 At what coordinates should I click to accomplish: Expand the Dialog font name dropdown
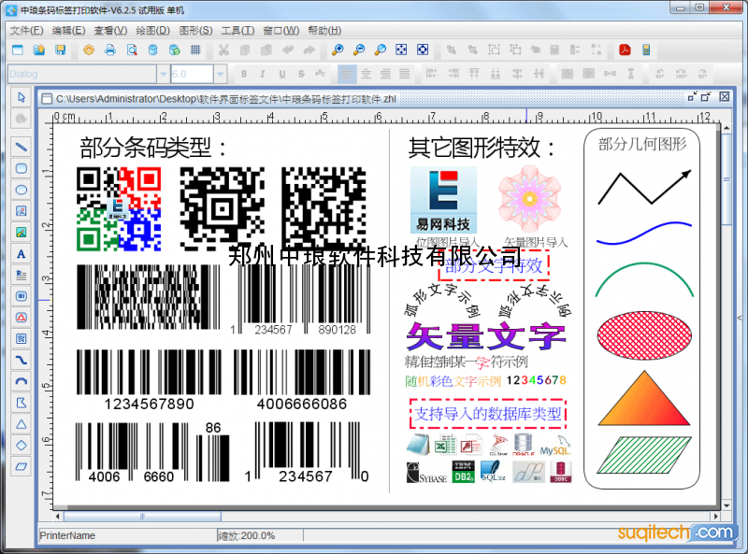click(x=163, y=74)
